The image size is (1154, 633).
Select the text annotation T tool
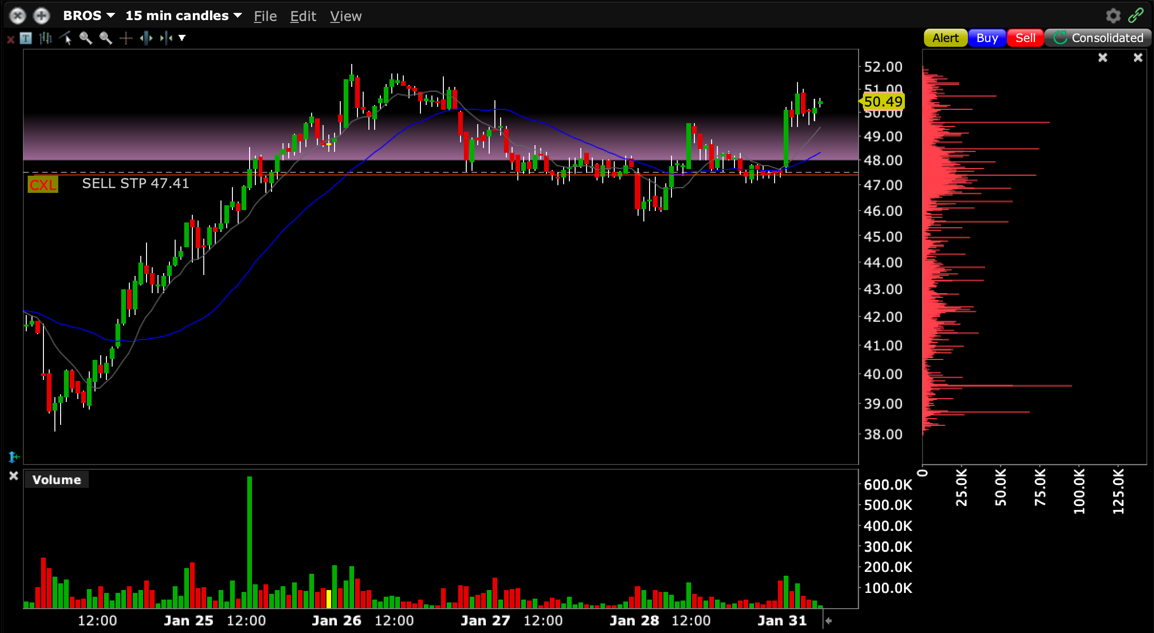tap(26, 38)
